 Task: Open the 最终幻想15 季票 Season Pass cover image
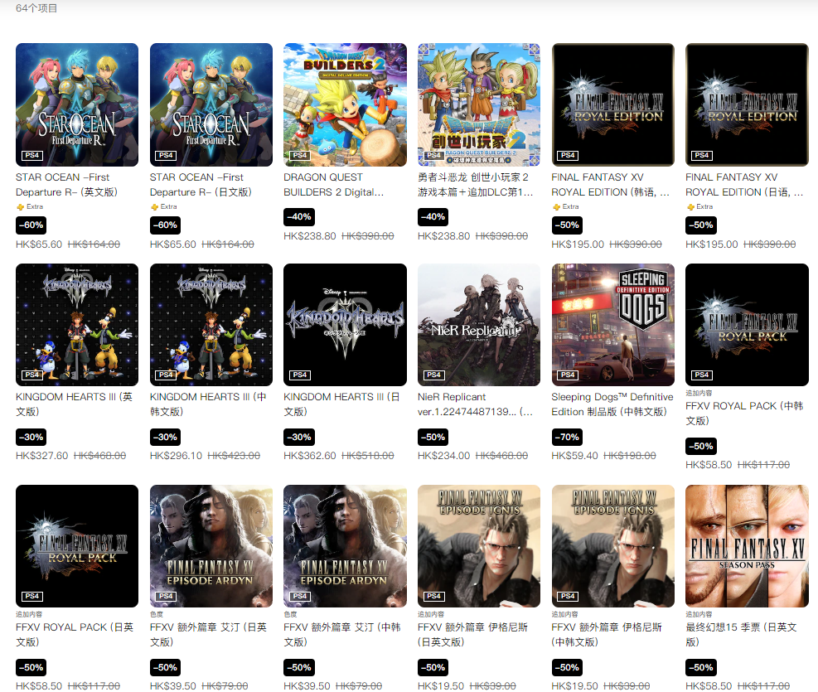[x=747, y=546]
